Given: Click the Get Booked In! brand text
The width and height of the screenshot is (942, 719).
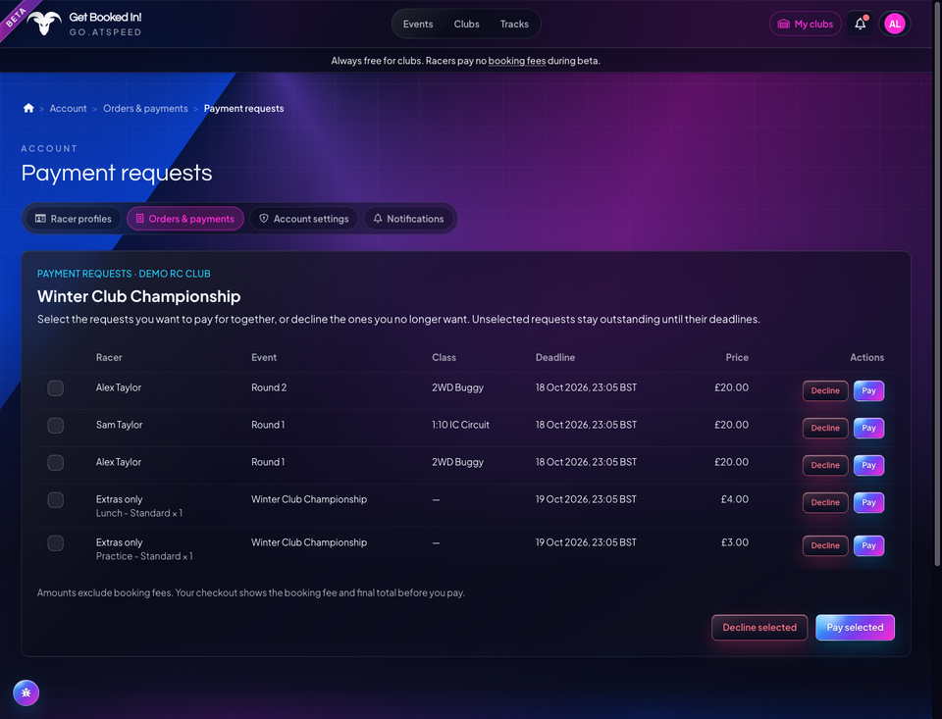Looking at the screenshot, I should (x=105, y=18).
